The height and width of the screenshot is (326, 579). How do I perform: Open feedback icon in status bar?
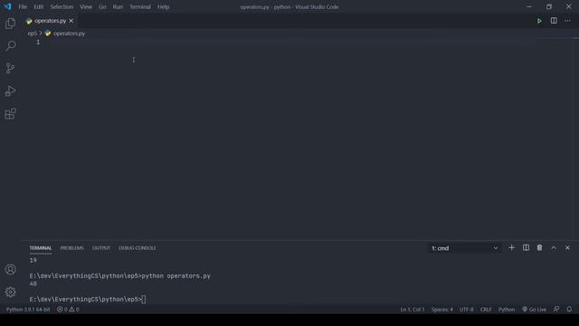556,310
